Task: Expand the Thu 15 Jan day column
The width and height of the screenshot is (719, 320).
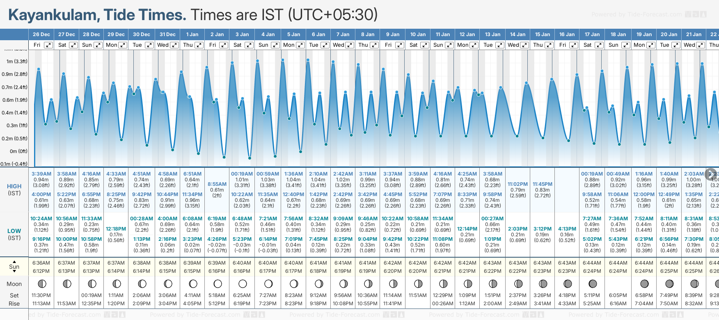Action: click(549, 45)
